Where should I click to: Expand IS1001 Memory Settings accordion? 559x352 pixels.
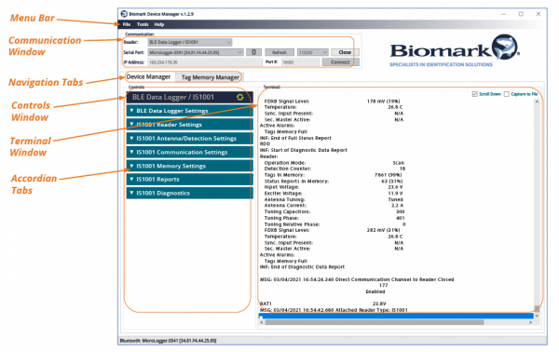[x=190, y=166]
